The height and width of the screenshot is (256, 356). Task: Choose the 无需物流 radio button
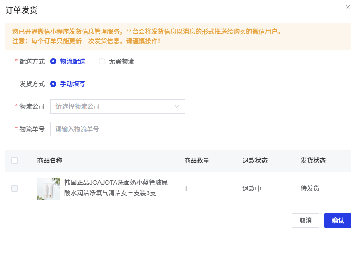(x=102, y=61)
